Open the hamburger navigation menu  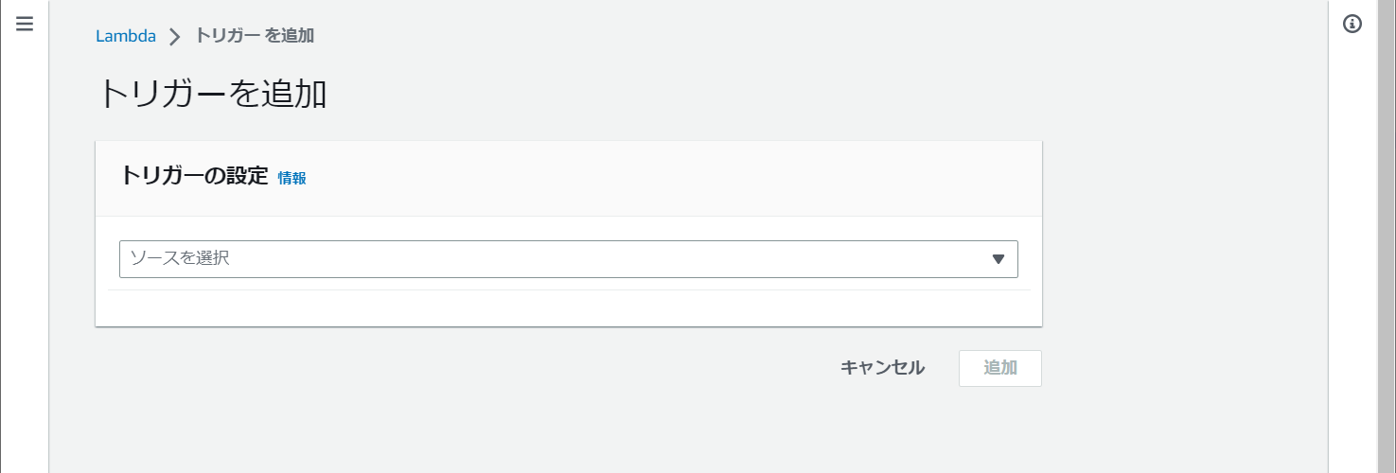tap(25, 25)
